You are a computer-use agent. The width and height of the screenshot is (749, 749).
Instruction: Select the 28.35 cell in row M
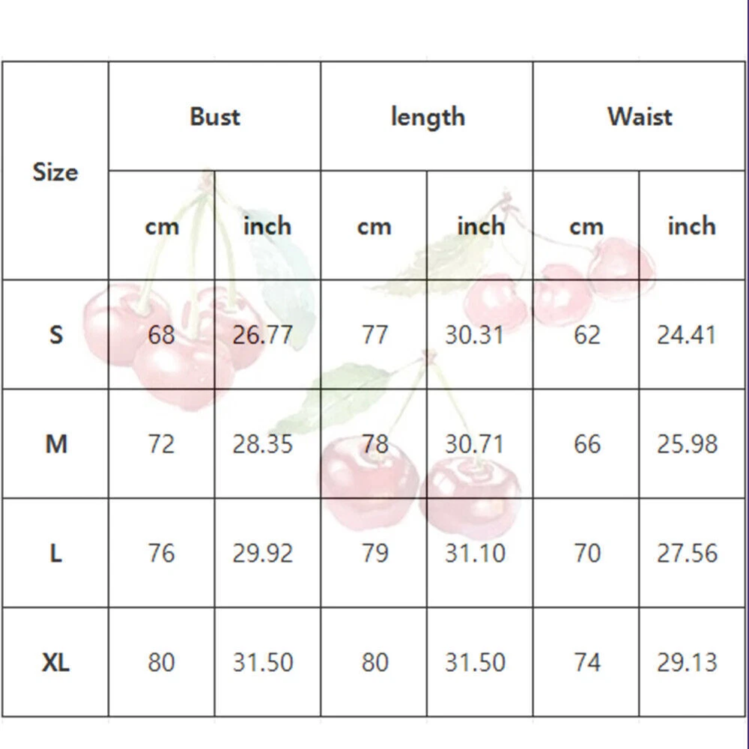(262, 443)
